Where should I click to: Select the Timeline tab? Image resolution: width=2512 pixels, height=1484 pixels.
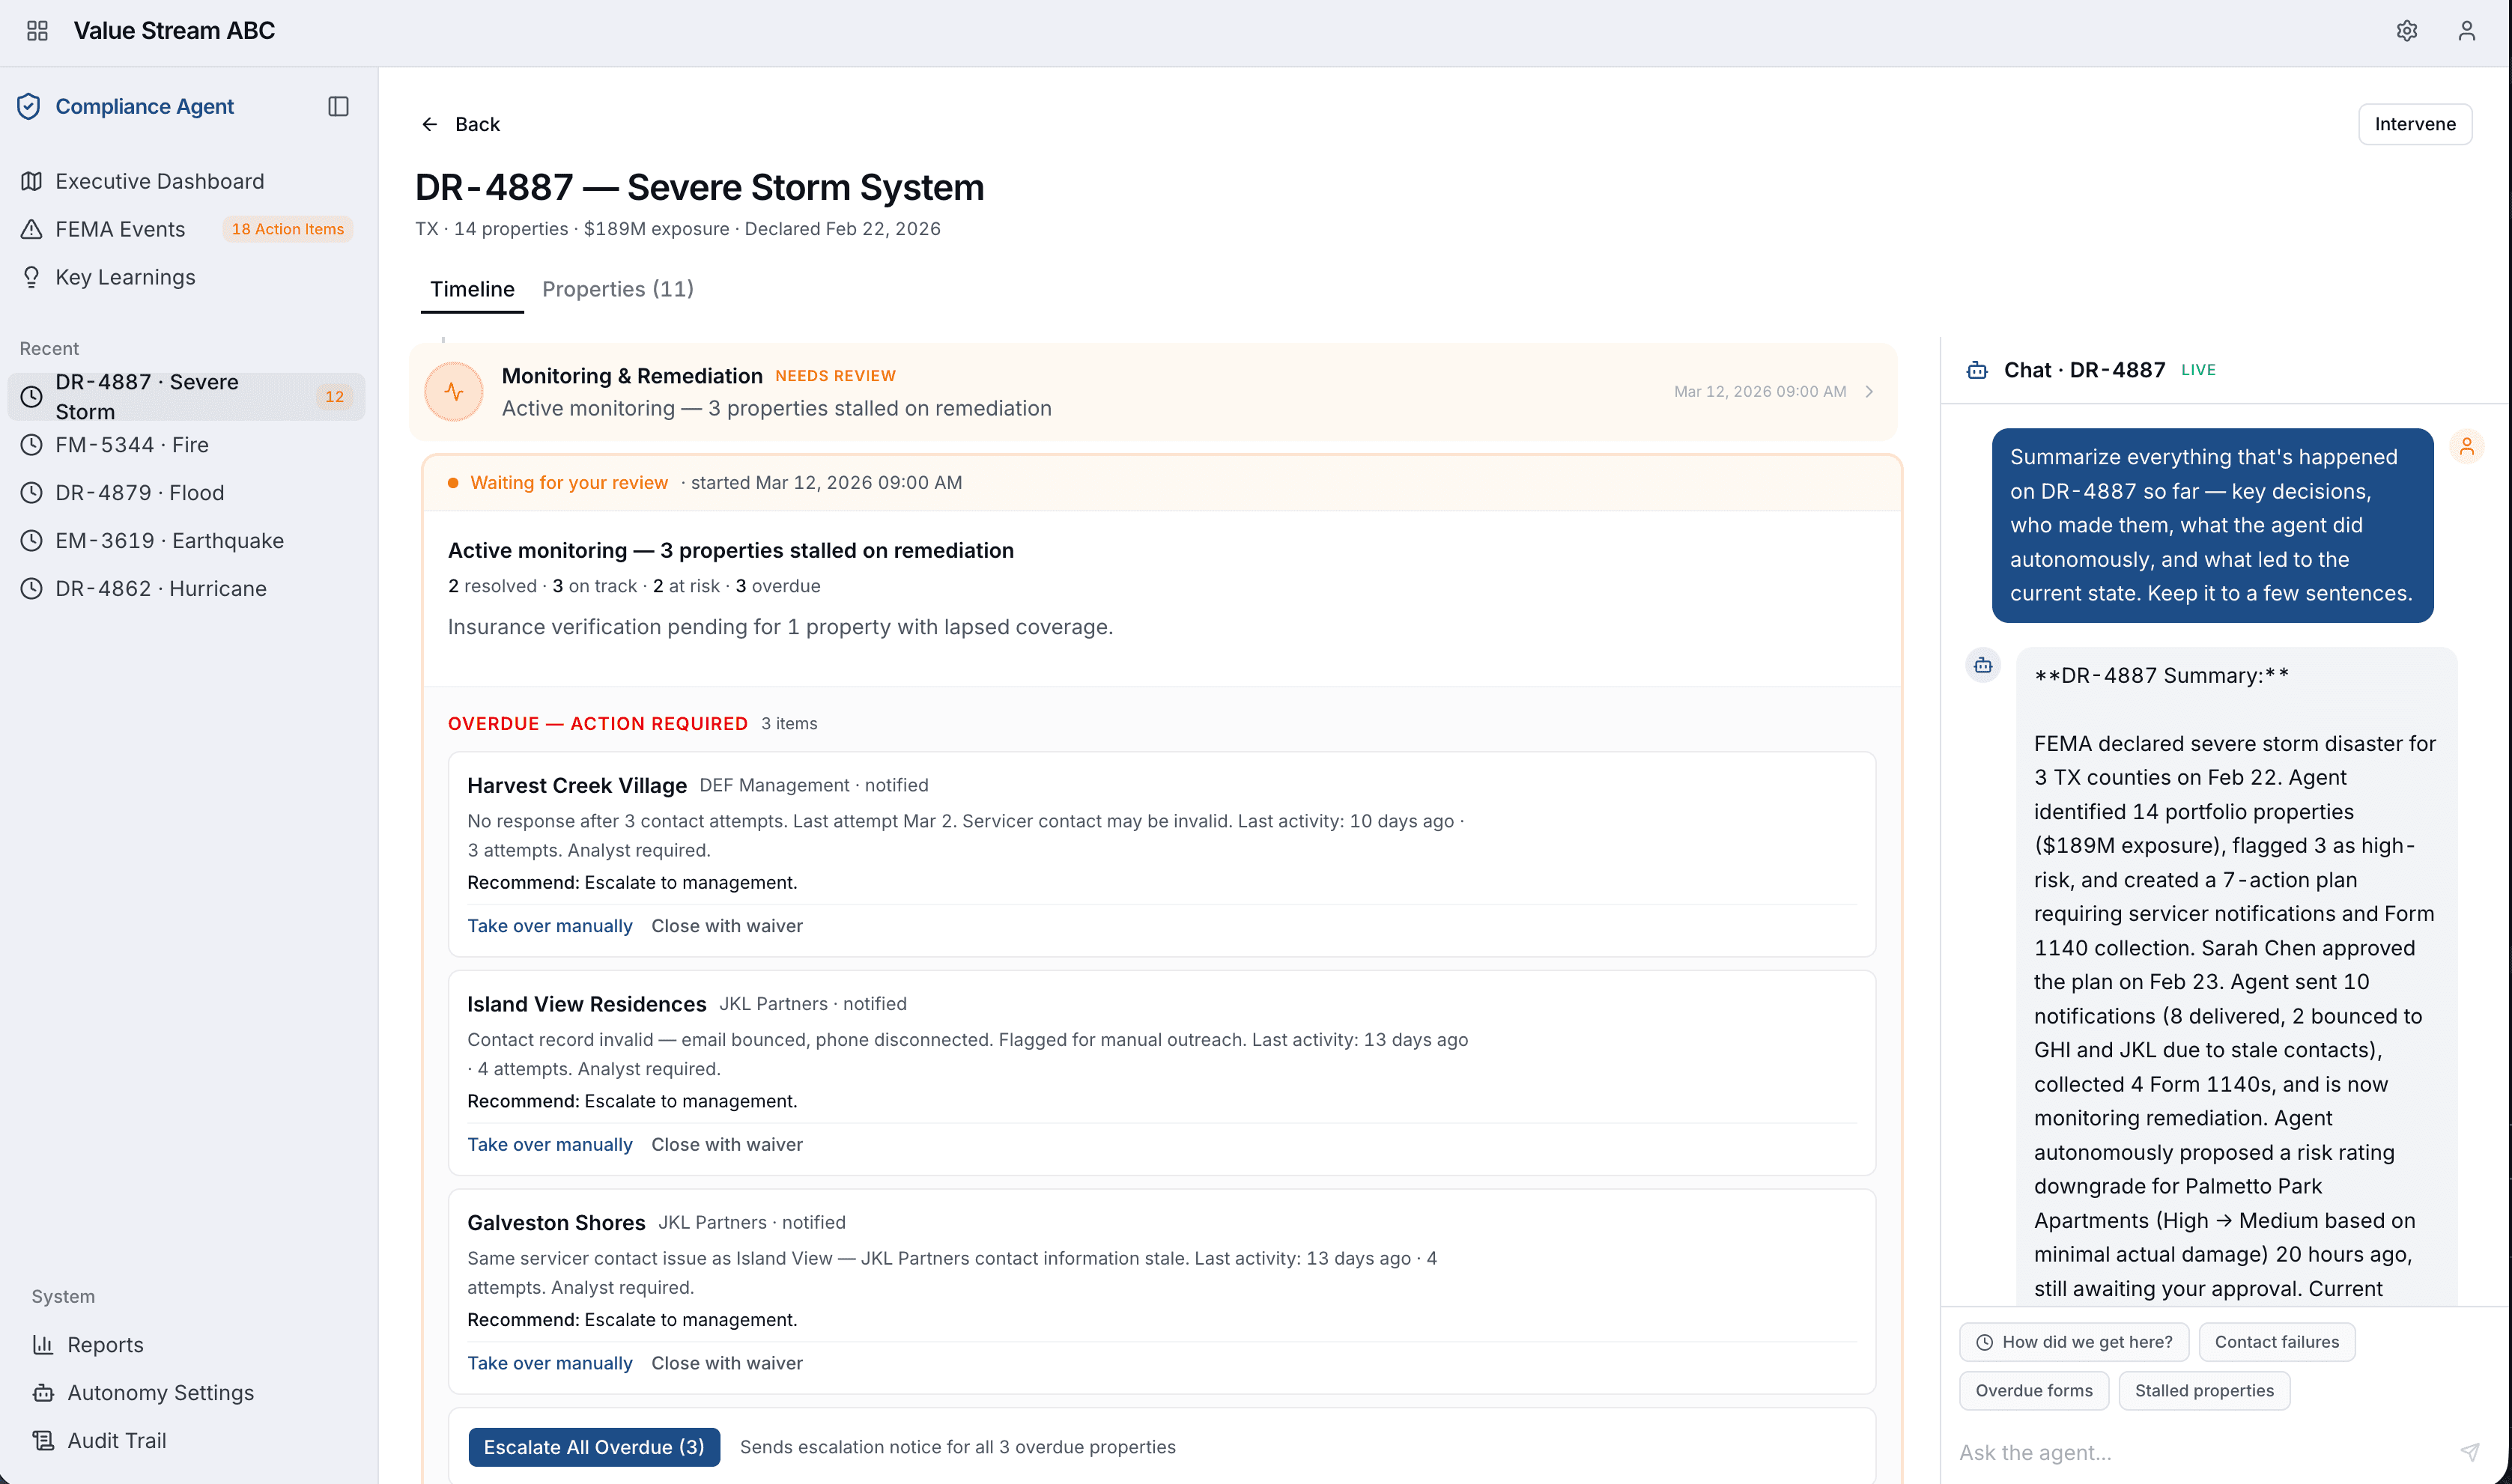tap(472, 289)
